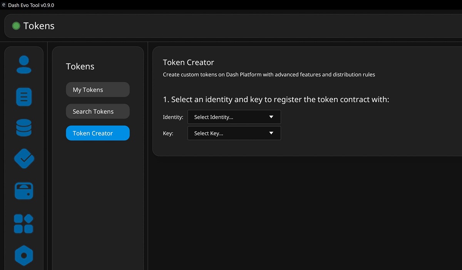
Task: Select the Token Creator section
Action: [x=98, y=133]
